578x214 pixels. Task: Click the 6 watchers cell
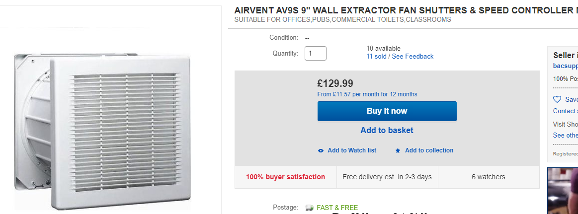[x=488, y=177]
